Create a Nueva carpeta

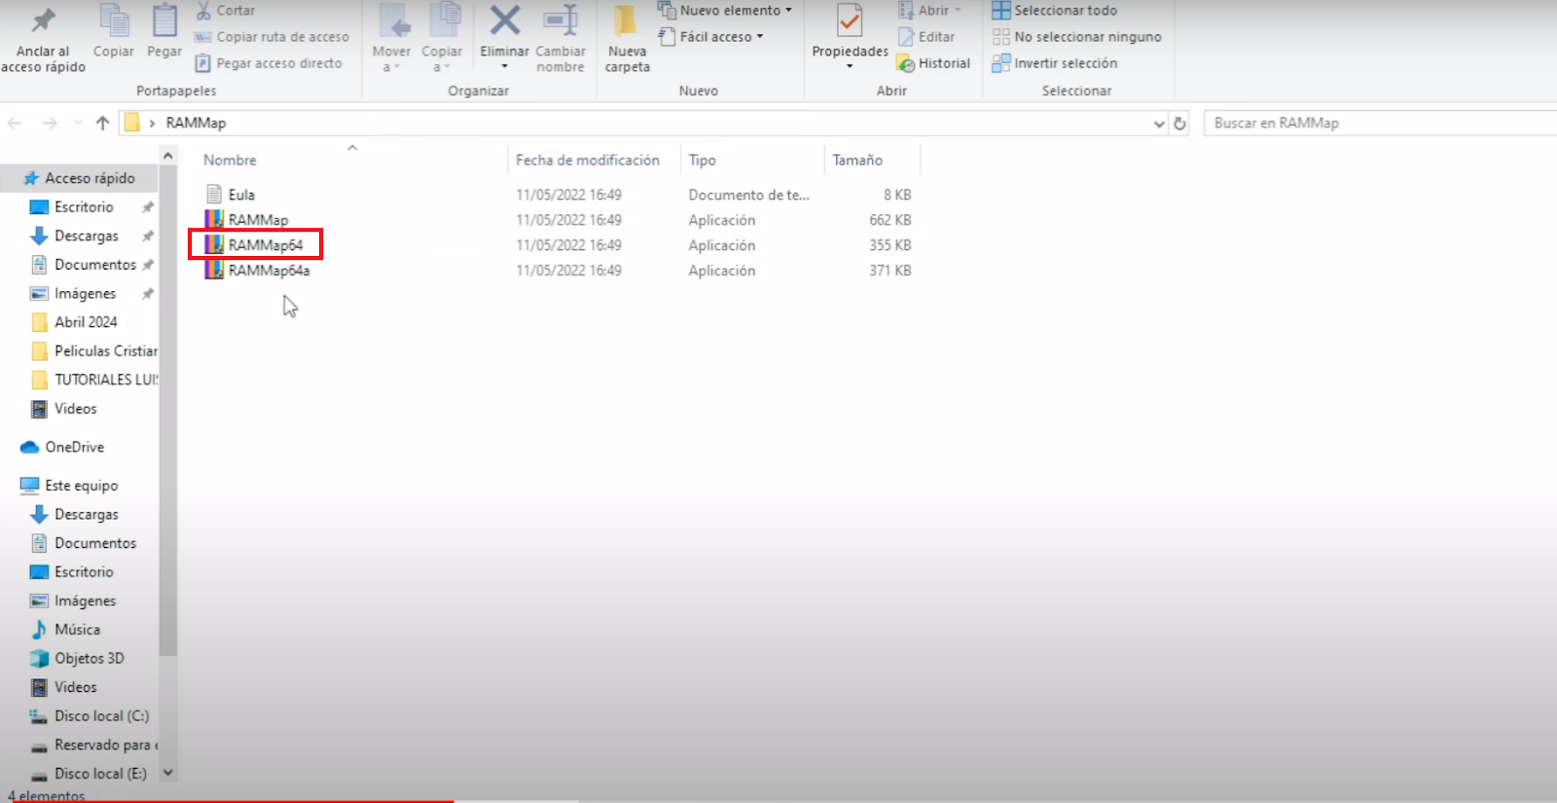click(x=627, y=39)
